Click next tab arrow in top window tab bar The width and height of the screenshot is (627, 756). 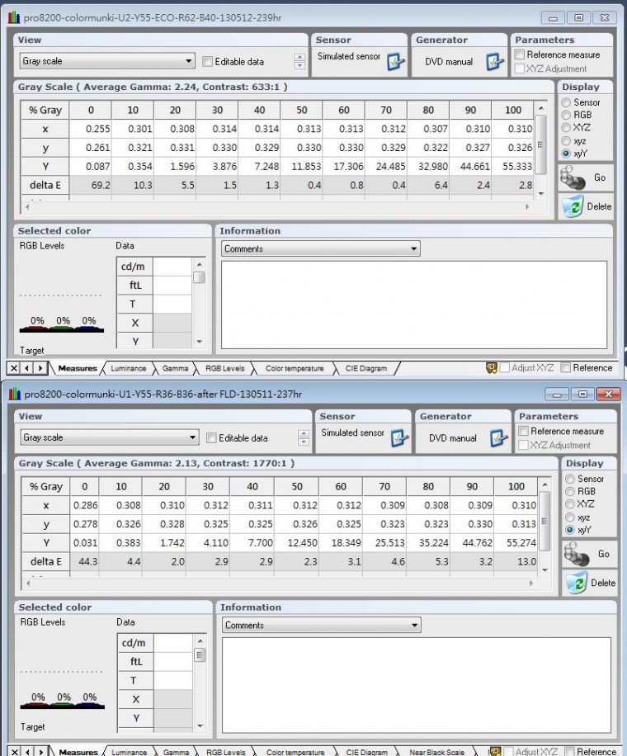tap(40, 368)
